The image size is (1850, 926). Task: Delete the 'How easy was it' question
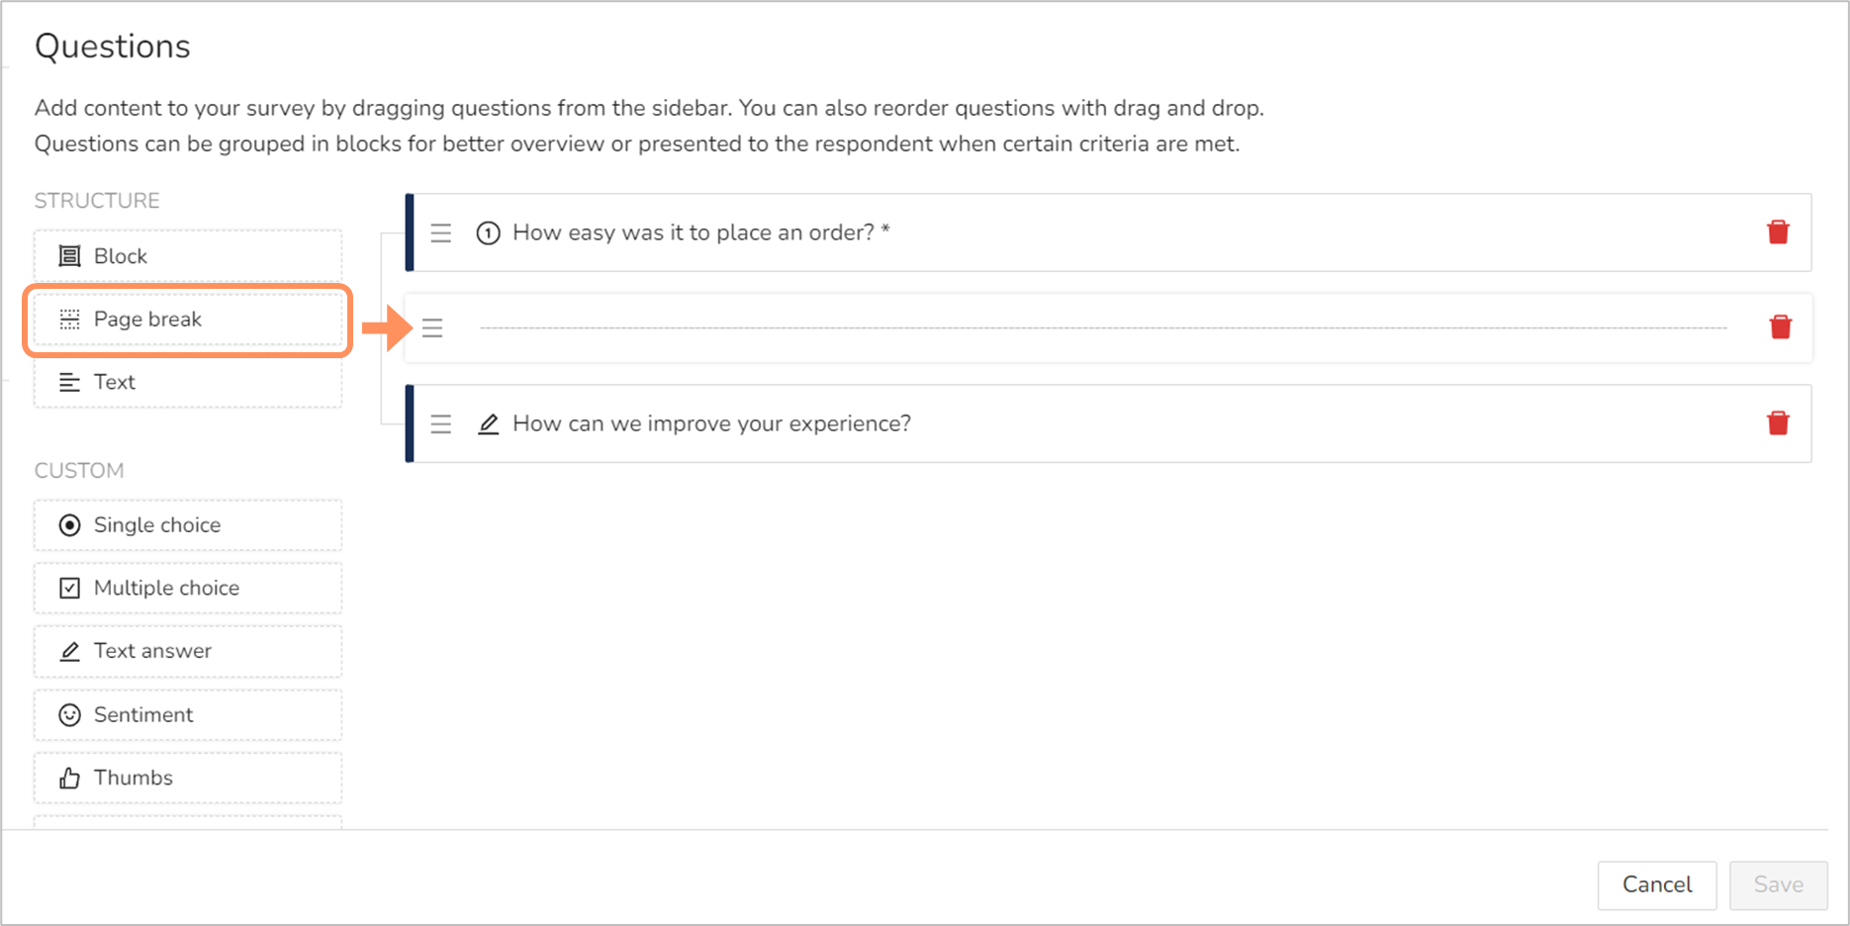(x=1778, y=232)
